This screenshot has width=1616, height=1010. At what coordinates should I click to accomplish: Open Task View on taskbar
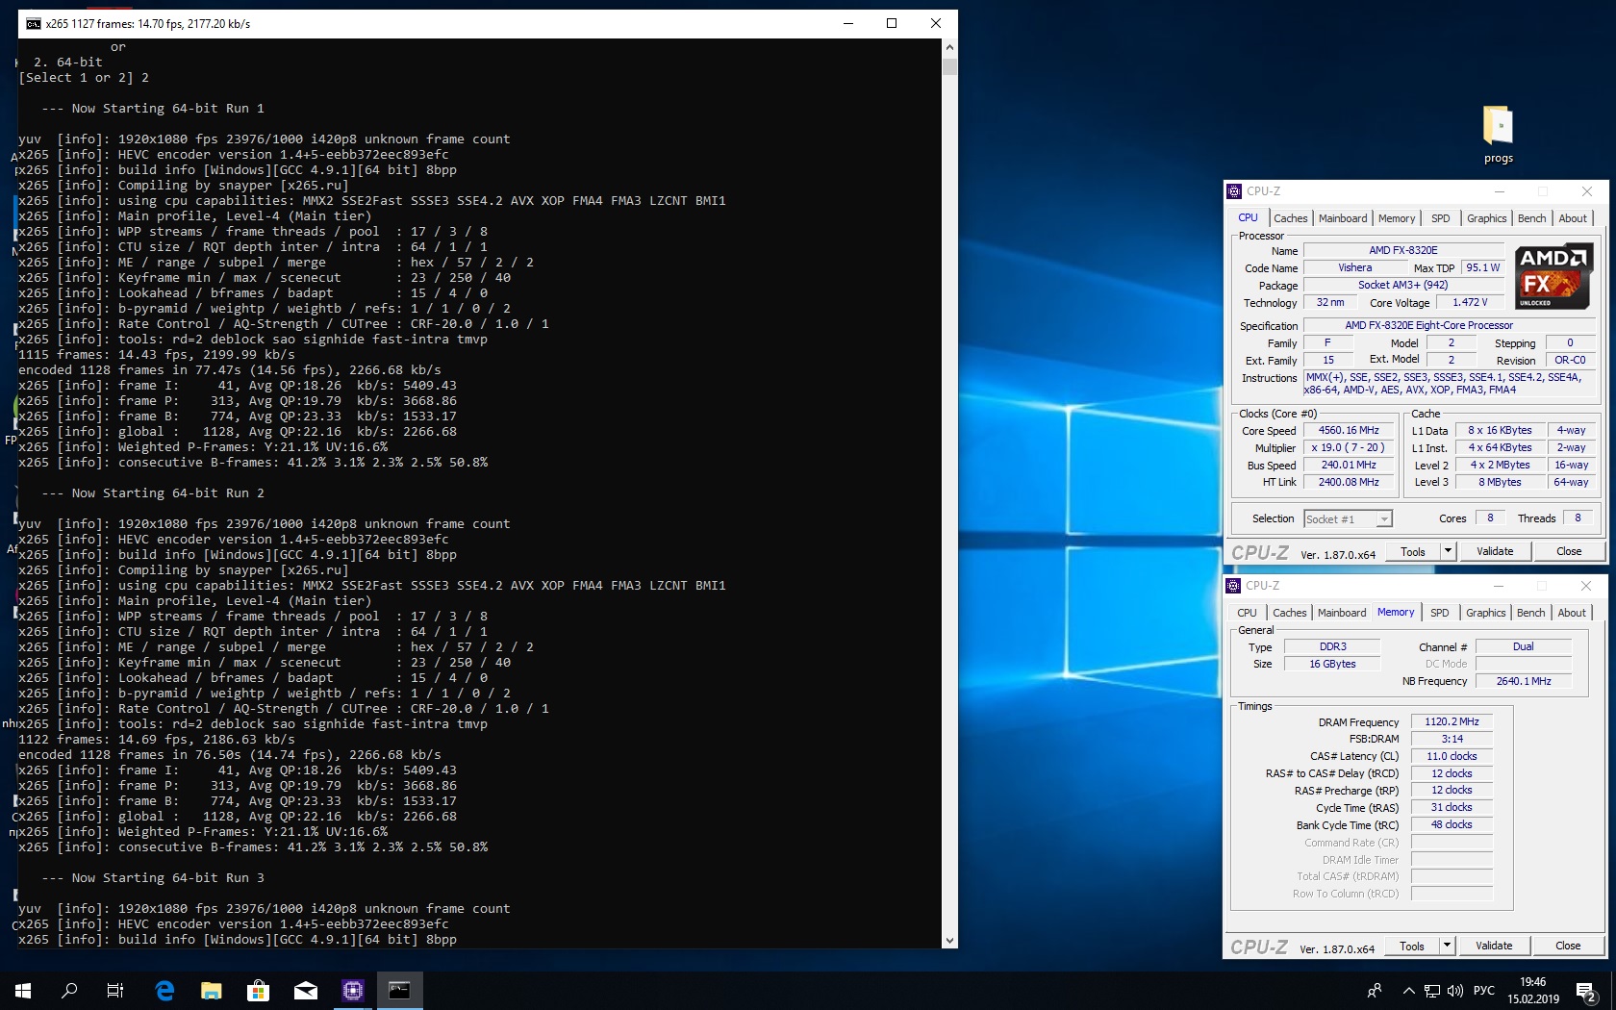click(x=115, y=990)
